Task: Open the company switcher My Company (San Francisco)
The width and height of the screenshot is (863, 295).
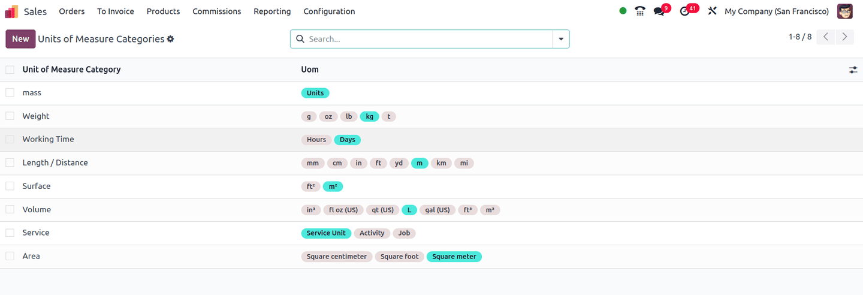Action: pos(777,11)
